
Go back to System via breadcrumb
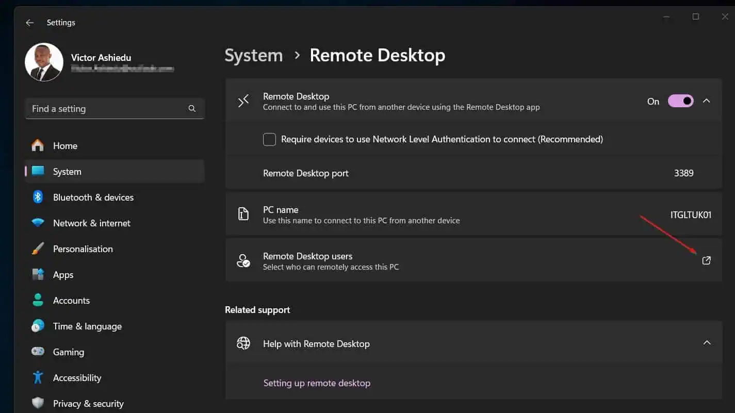coord(254,55)
